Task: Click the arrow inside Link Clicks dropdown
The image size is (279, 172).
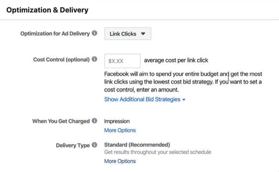Action: pos(143,34)
